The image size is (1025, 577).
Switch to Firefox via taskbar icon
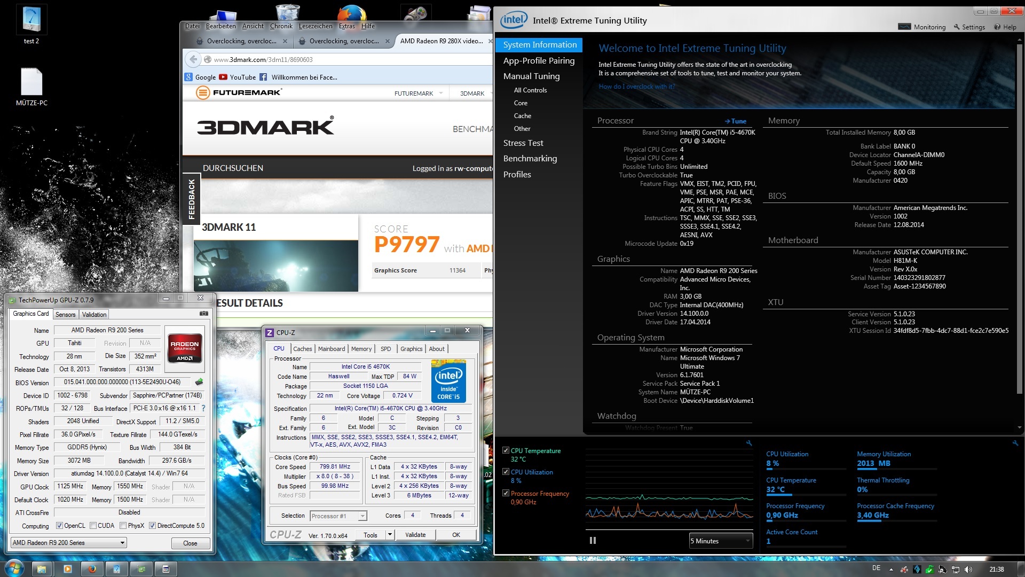tap(92, 569)
